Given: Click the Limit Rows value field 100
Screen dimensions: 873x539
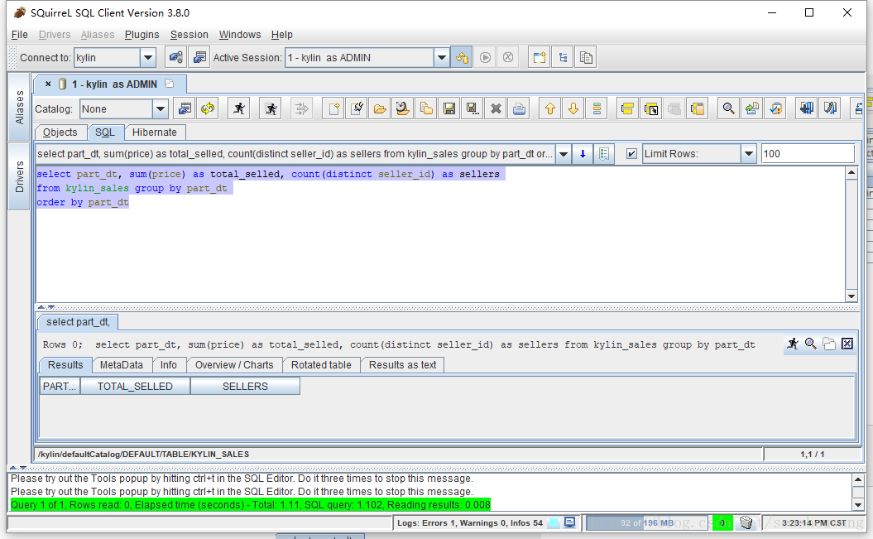Looking at the screenshot, I should point(808,154).
